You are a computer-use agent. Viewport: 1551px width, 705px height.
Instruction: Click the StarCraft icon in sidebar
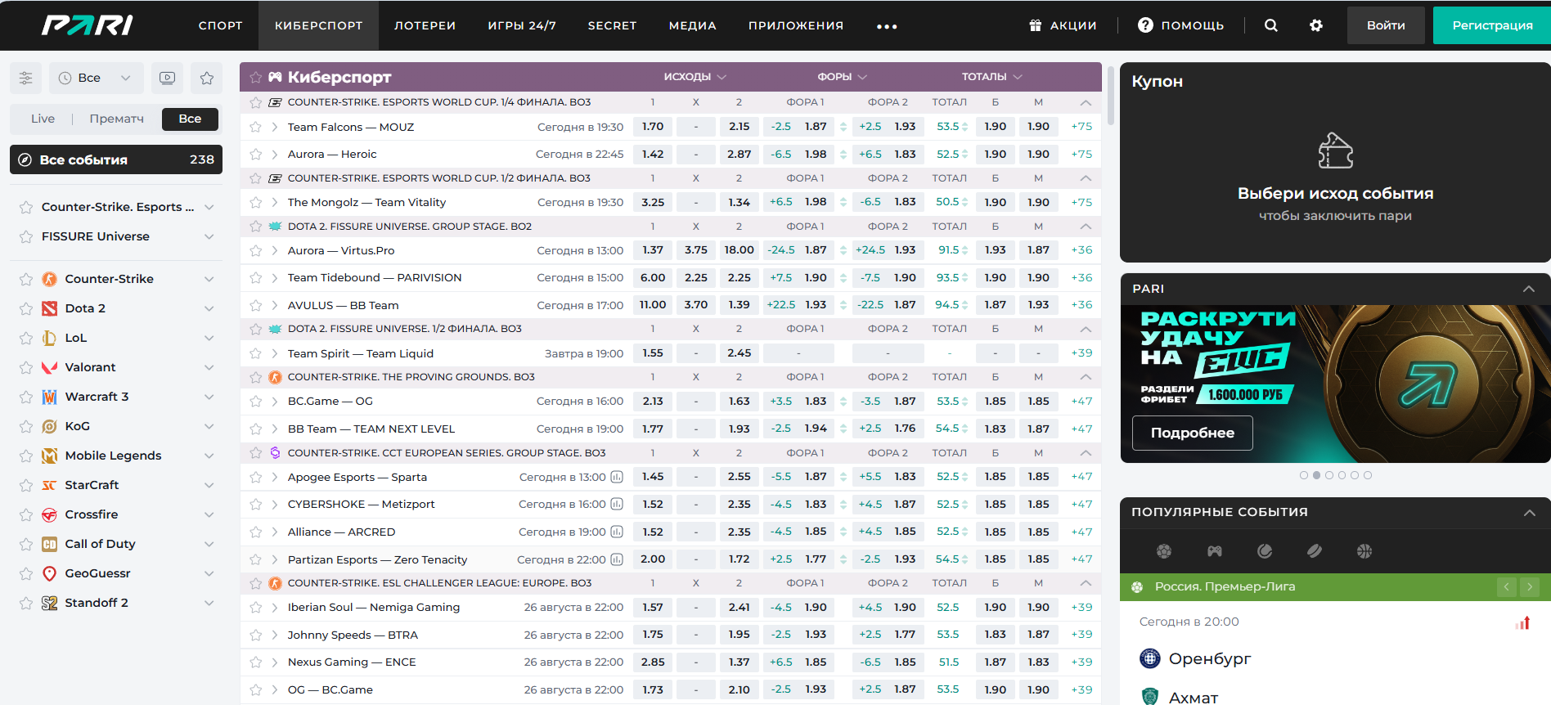49,485
